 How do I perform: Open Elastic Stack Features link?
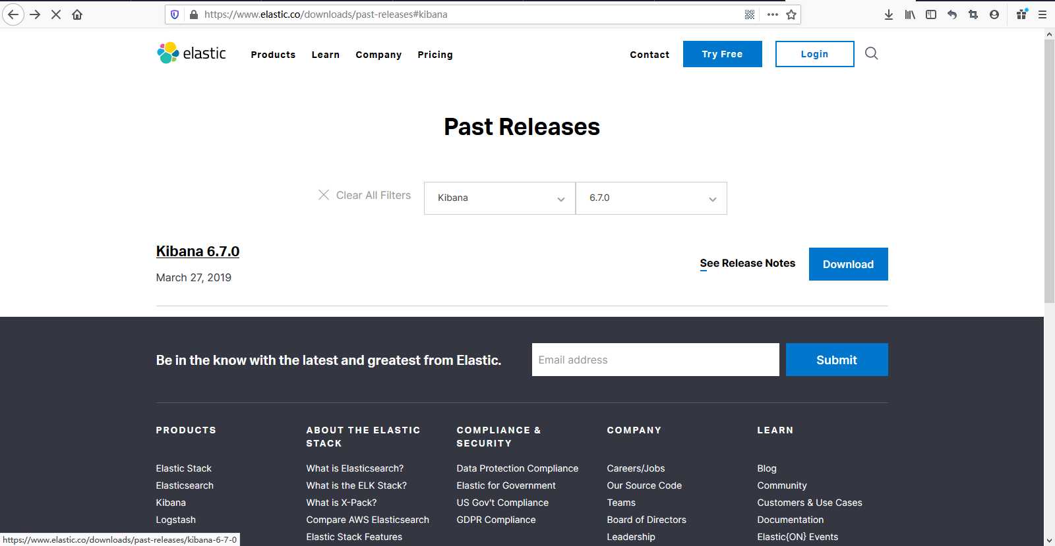click(x=354, y=537)
